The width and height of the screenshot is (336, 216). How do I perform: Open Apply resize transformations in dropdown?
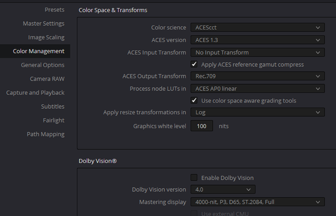(257, 112)
